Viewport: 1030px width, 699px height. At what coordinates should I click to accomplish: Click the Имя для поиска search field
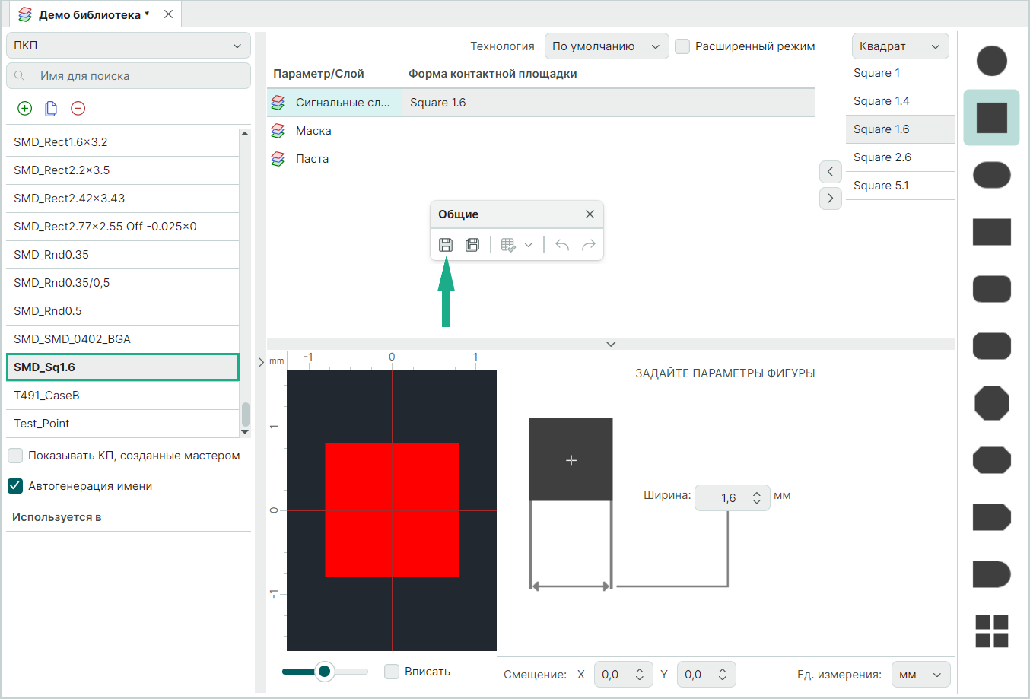[x=137, y=76]
